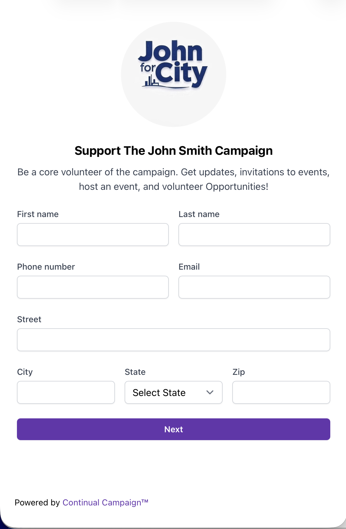The height and width of the screenshot is (529, 346).
Task: Click the Street field label
Action: pos(29,319)
